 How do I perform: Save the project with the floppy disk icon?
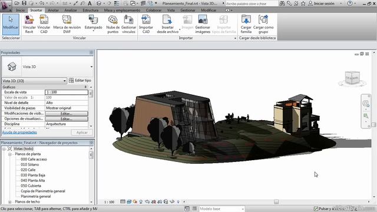pos(24,3)
